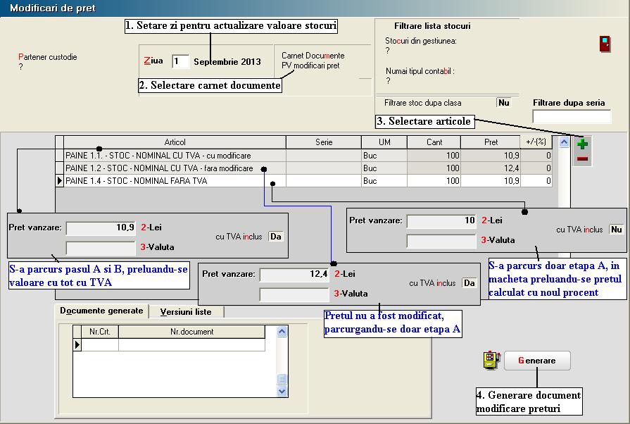Image resolution: width=630 pixels, height=424 pixels.
Task: Click the Serie column header
Action: pos(324,142)
